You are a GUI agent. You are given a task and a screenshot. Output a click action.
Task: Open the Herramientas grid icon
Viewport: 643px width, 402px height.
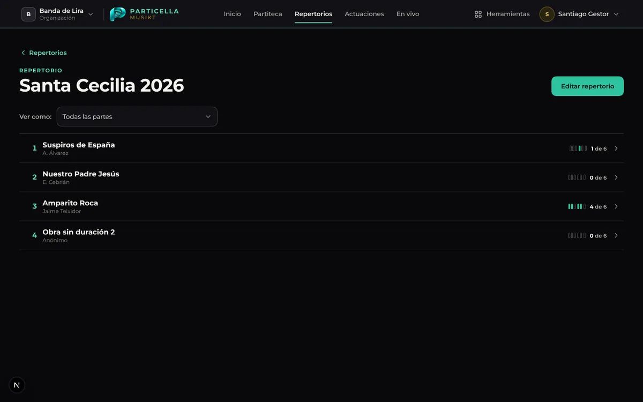[x=478, y=14]
